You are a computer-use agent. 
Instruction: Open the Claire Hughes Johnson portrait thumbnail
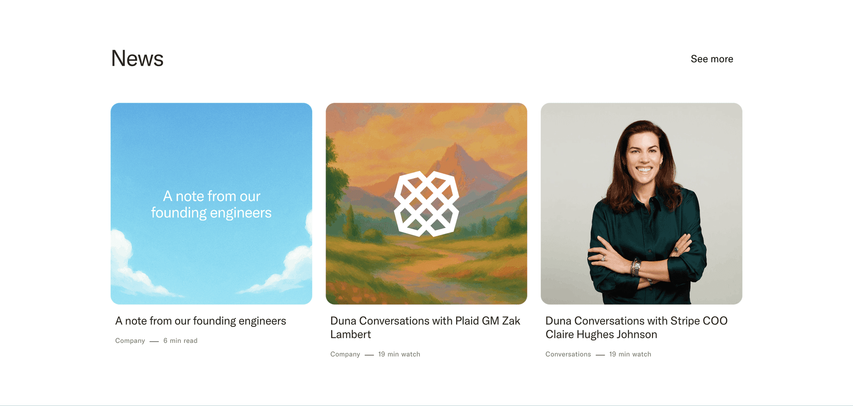point(642,203)
